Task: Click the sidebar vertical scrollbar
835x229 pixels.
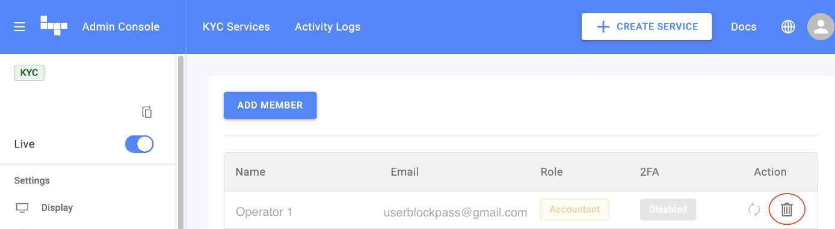Action: tap(180, 143)
